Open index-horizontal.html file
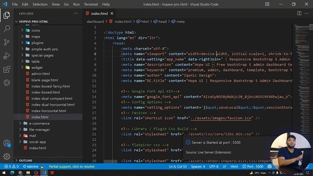Image resolution: width=313 pixels, height=176 pixels. pos(49,111)
